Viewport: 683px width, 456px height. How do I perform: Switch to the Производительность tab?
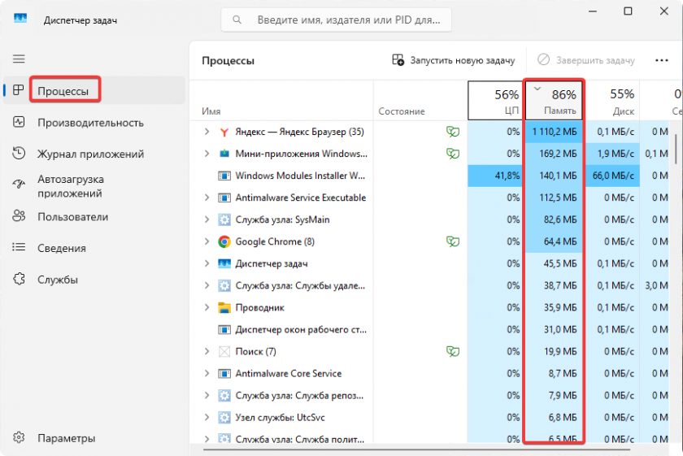(x=90, y=123)
